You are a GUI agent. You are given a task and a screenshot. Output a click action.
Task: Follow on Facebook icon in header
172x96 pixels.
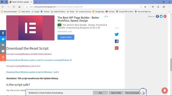click(157, 17)
